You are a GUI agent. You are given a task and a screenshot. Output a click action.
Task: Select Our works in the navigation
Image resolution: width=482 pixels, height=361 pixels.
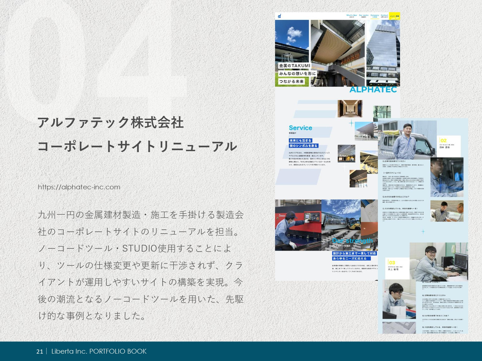point(363,16)
